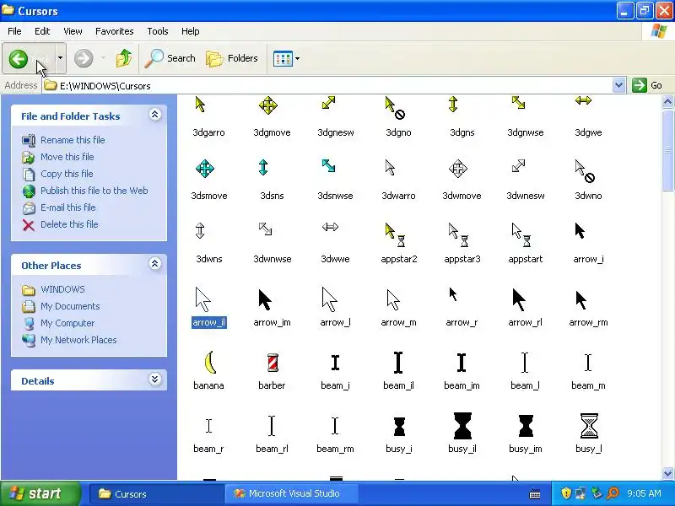
Task: Expand the Details panel
Action: [x=155, y=379]
